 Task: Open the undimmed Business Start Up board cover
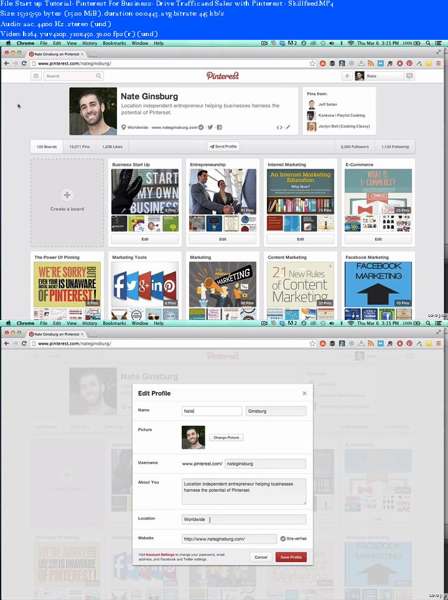tap(145, 192)
